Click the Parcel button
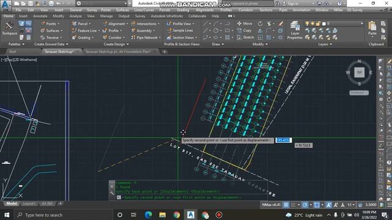Image resolution: width=392 pixels, height=220 pixels. click(x=81, y=24)
